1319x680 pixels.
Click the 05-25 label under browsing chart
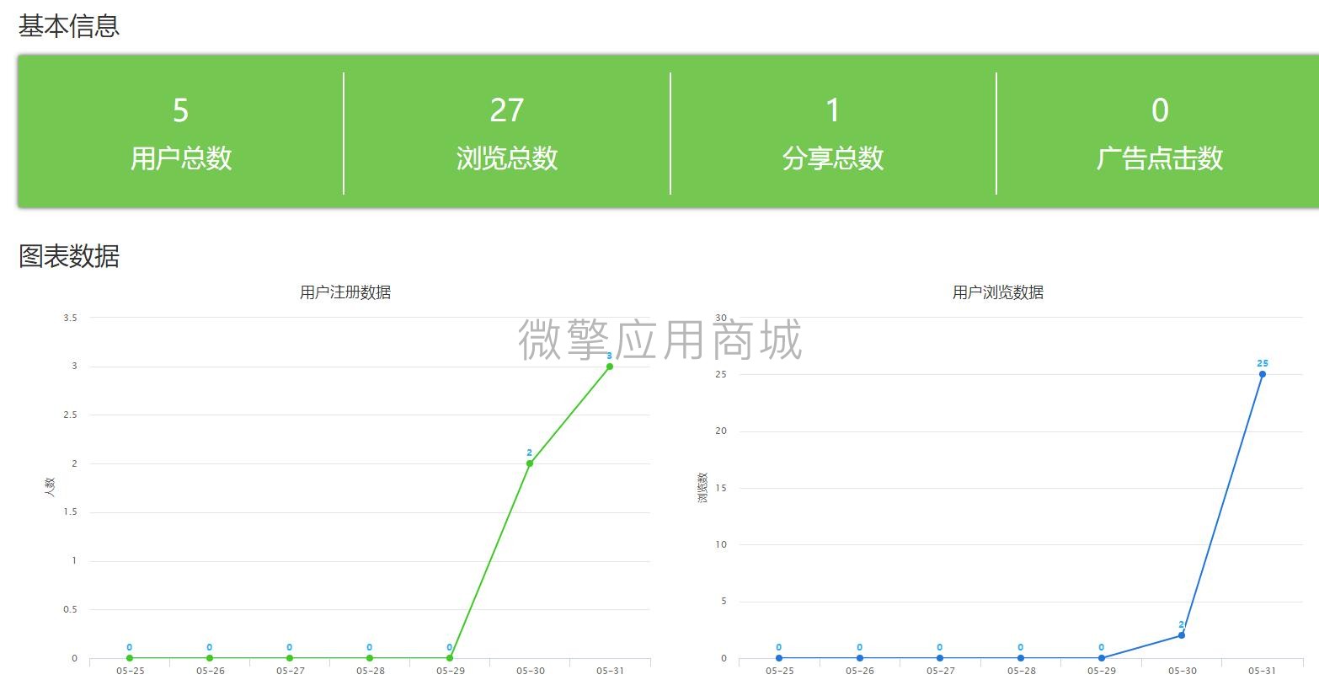point(779,672)
